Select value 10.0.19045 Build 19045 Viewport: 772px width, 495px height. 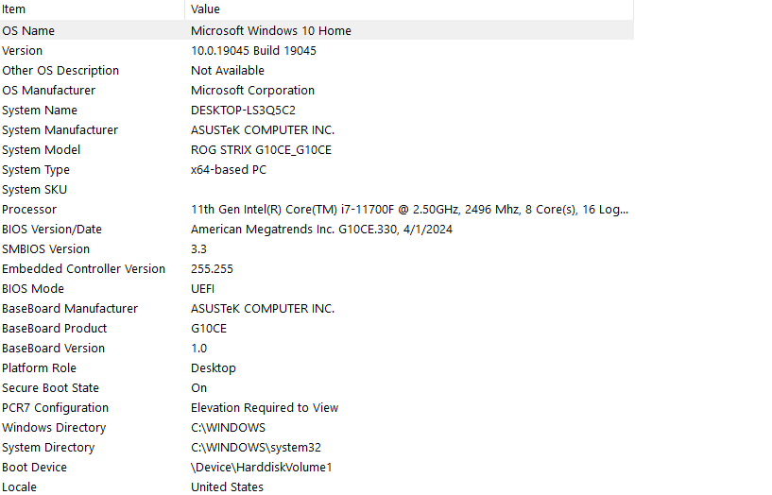click(x=253, y=51)
